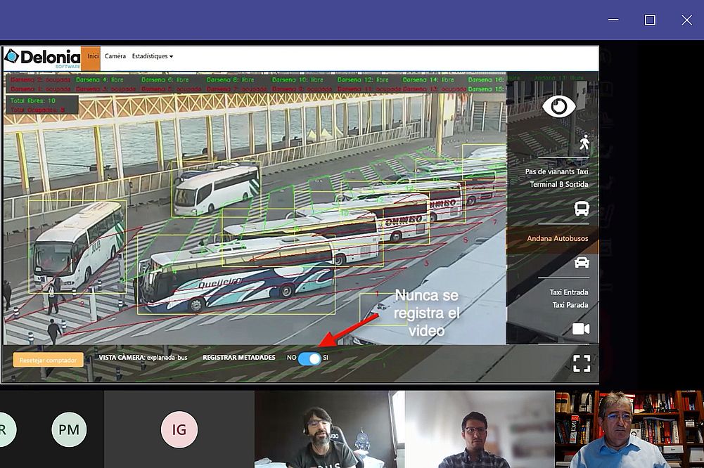
Task: Maximize the meeting window
Action: point(650,20)
